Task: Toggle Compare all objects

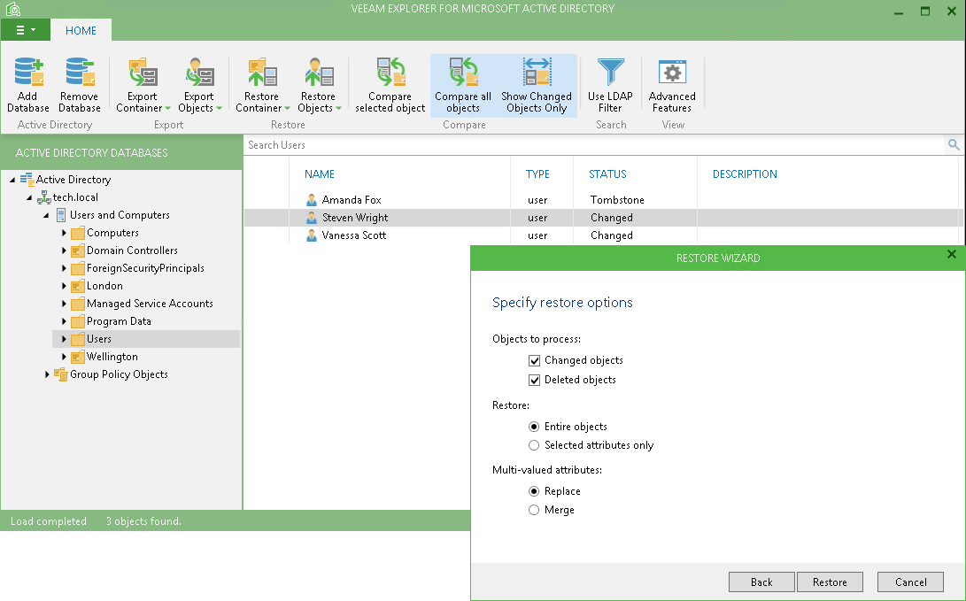Action: point(463,85)
